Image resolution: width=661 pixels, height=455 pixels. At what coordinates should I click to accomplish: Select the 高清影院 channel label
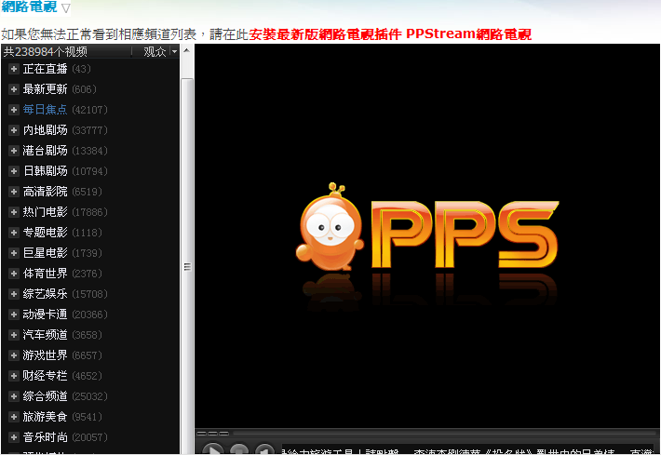pos(45,192)
